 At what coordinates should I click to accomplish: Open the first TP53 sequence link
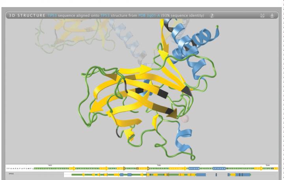pos(52,15)
